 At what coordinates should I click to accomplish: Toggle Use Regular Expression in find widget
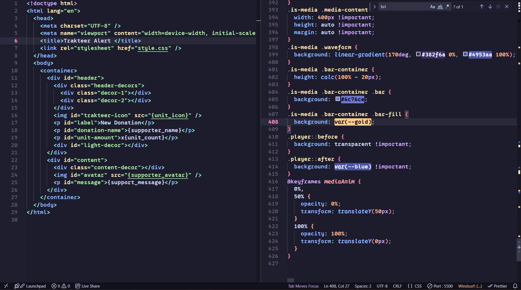[447, 7]
